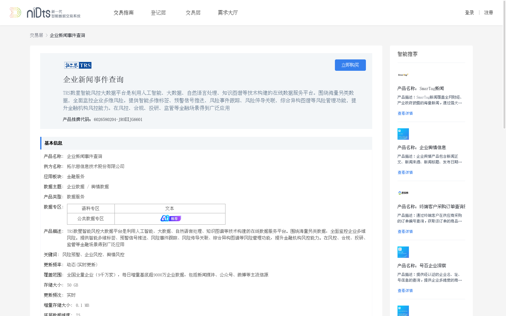The width and height of the screenshot is (506, 316).
Task: View details for 号百企业洞察
Action: click(405, 291)
